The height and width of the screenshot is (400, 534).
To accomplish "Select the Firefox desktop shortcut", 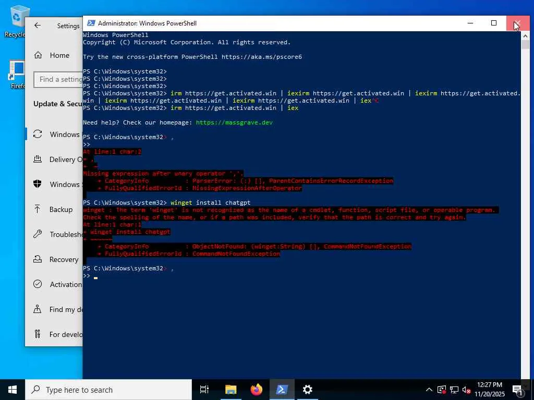I will click(x=16, y=75).
